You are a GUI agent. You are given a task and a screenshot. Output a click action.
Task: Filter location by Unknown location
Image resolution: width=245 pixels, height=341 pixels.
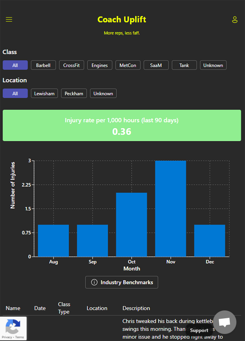[103, 93]
